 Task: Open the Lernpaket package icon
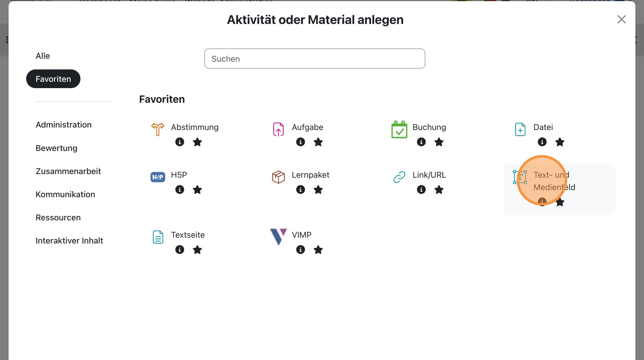coord(278,177)
